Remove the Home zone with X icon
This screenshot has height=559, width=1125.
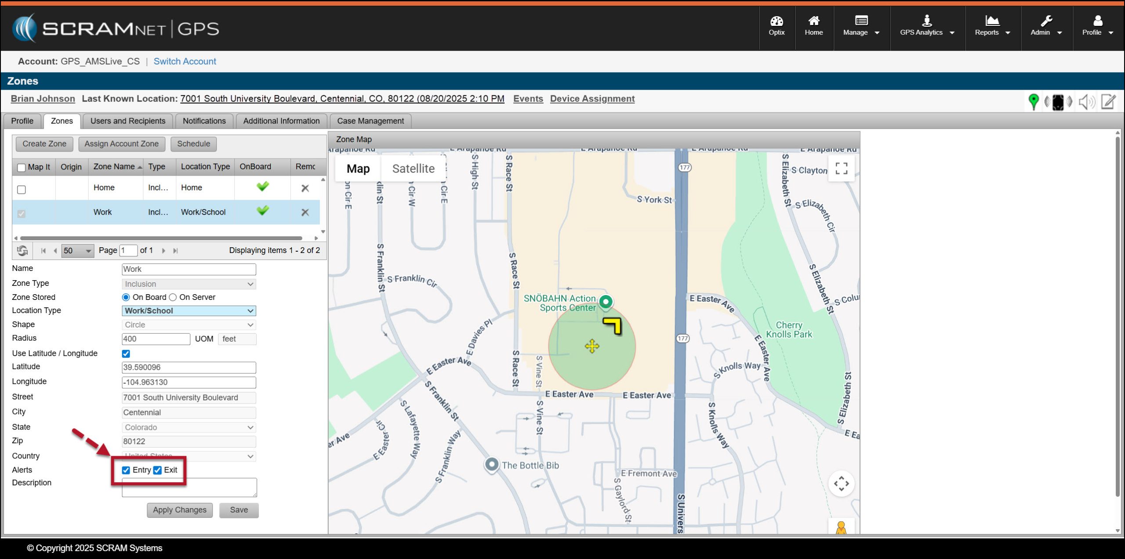(305, 188)
